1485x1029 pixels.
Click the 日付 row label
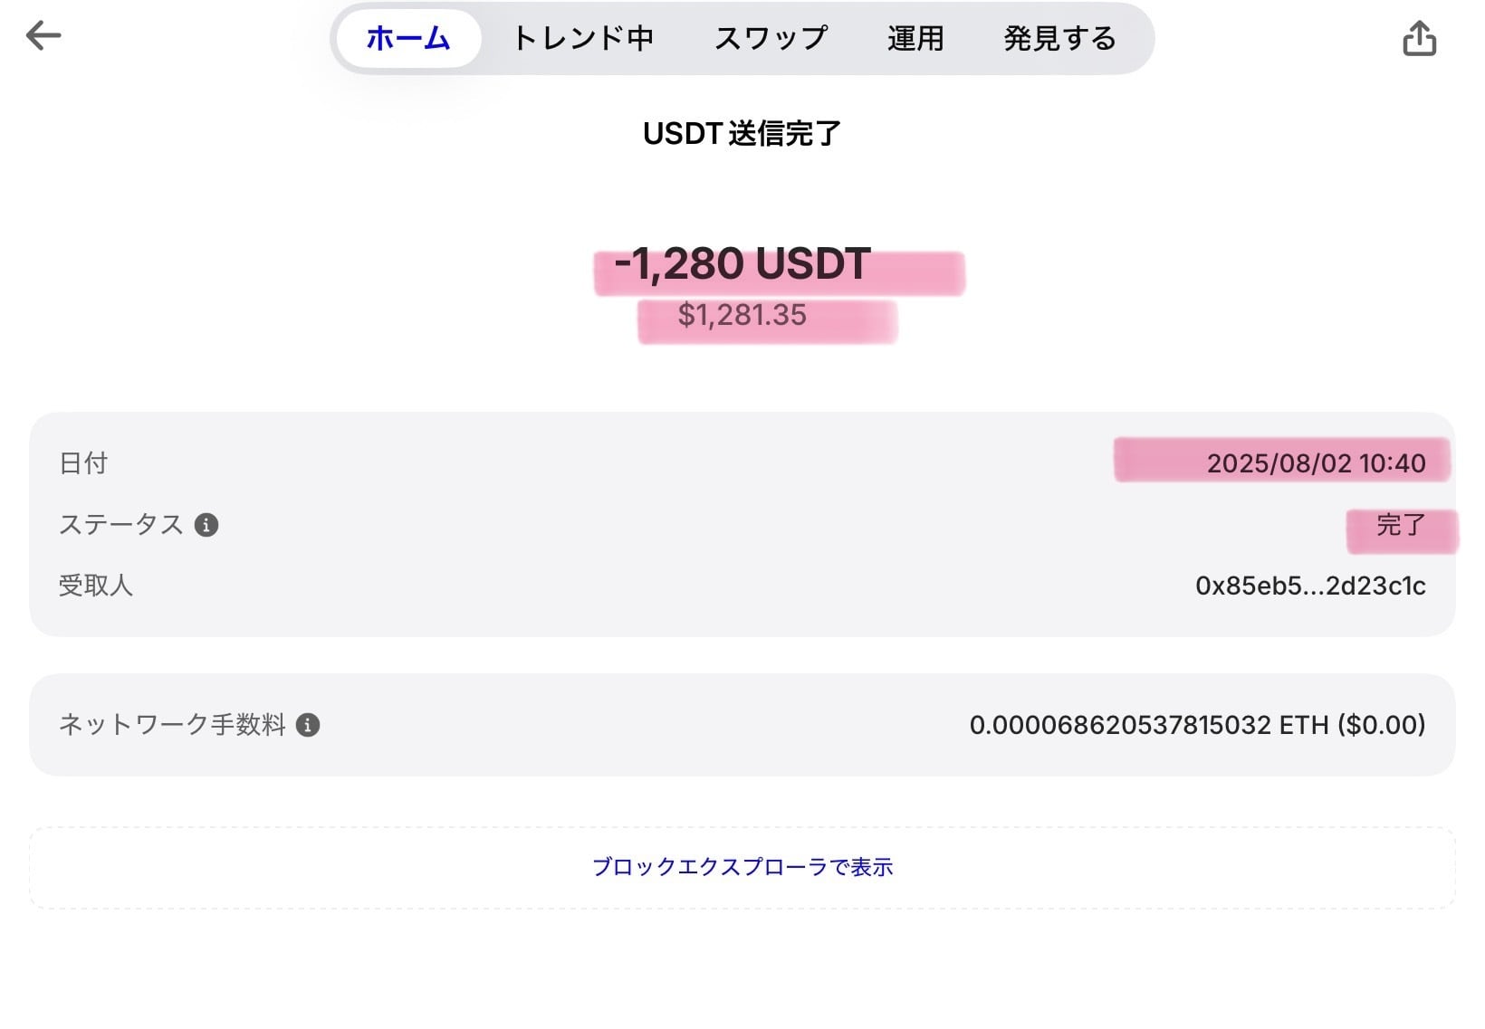tap(83, 463)
